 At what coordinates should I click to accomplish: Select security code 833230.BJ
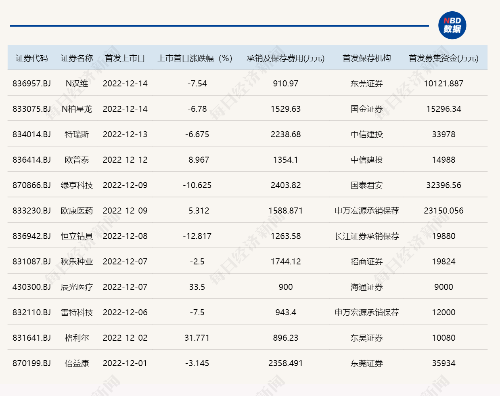(31, 211)
